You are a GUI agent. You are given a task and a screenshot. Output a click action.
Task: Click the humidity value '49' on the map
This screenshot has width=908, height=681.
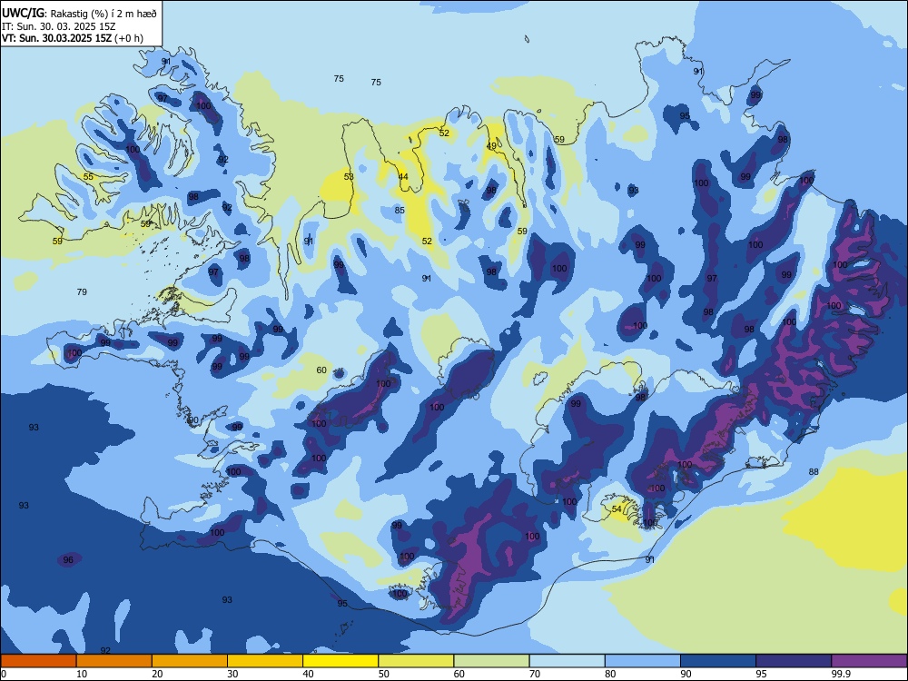click(x=491, y=146)
